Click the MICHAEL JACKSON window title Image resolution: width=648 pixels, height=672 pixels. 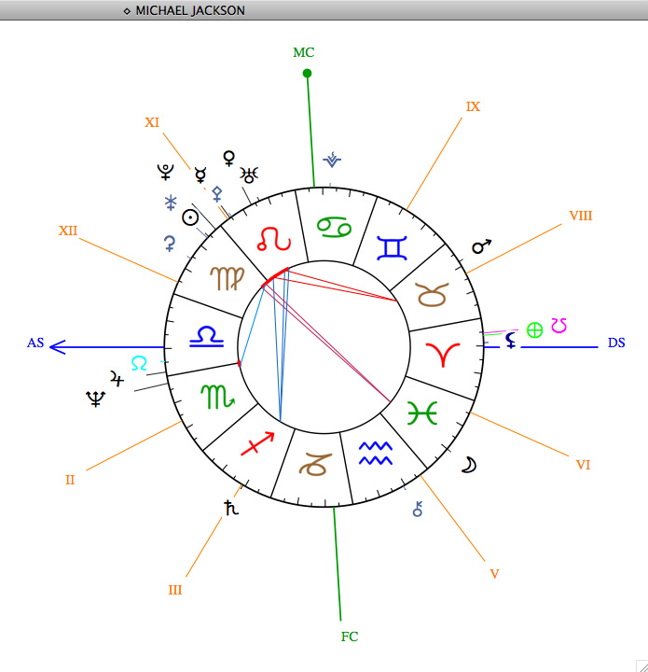[x=190, y=10]
